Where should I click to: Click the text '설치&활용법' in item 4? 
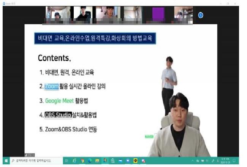click(84, 115)
